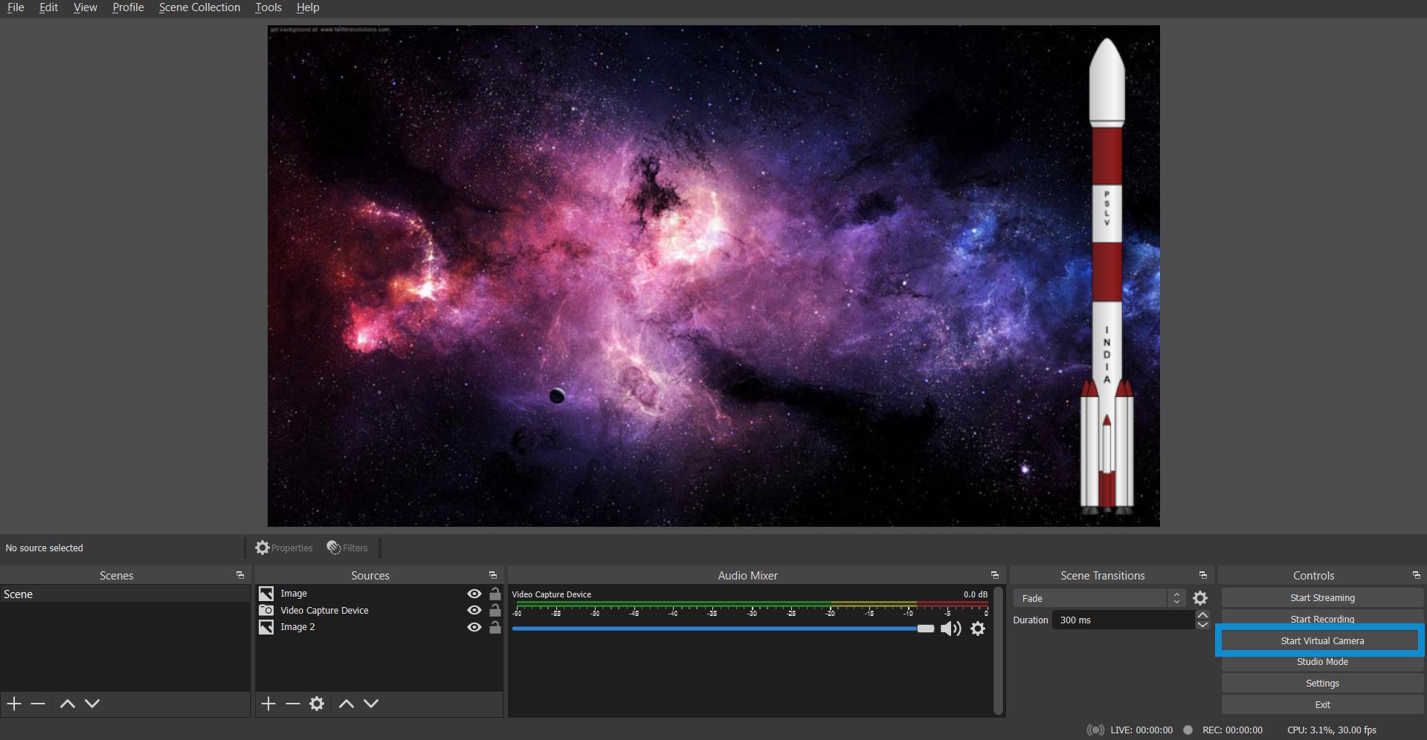Click the Exit button
Screen dimensions: 1427x740
1322,705
